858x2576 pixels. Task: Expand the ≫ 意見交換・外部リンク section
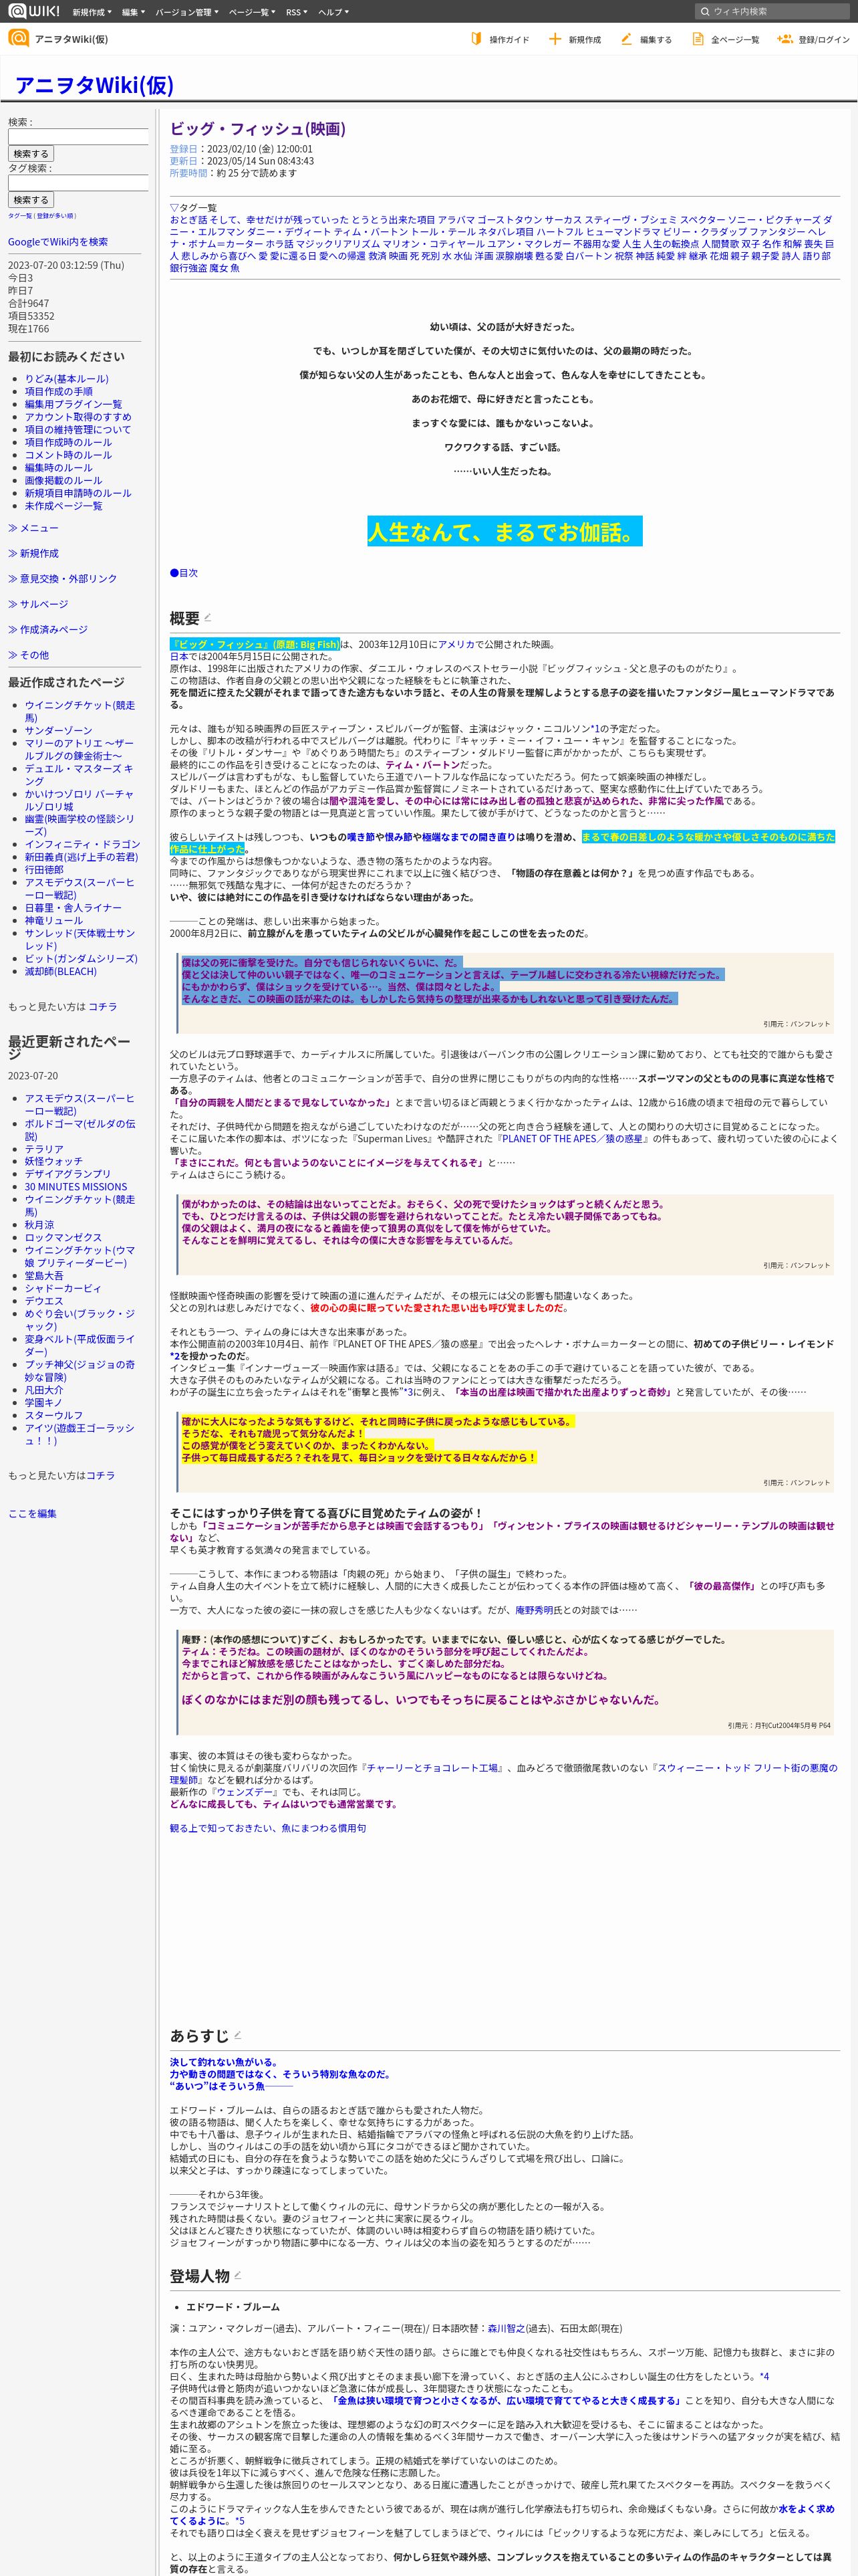coord(62,579)
